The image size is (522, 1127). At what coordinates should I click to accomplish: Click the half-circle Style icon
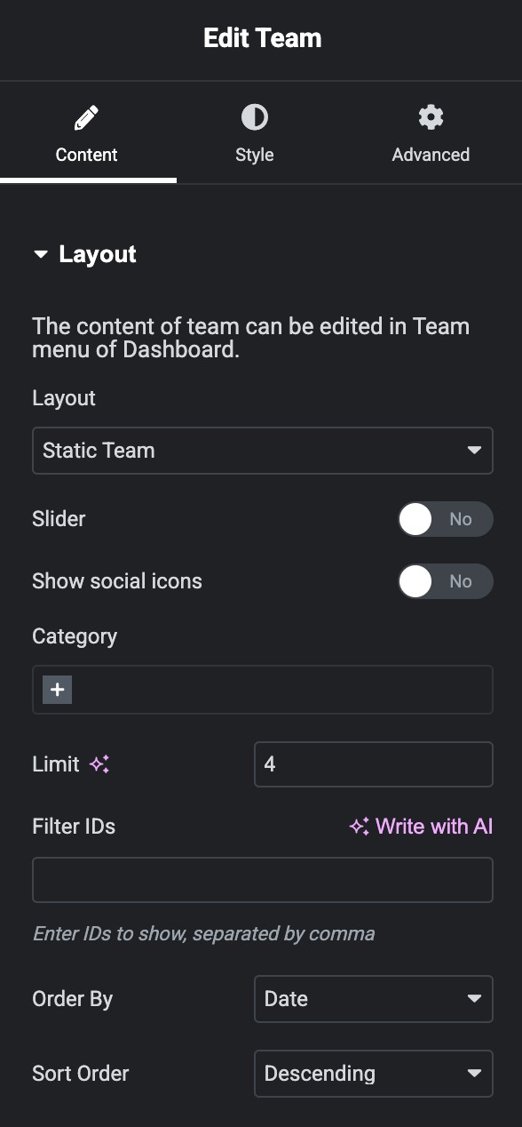(x=255, y=117)
